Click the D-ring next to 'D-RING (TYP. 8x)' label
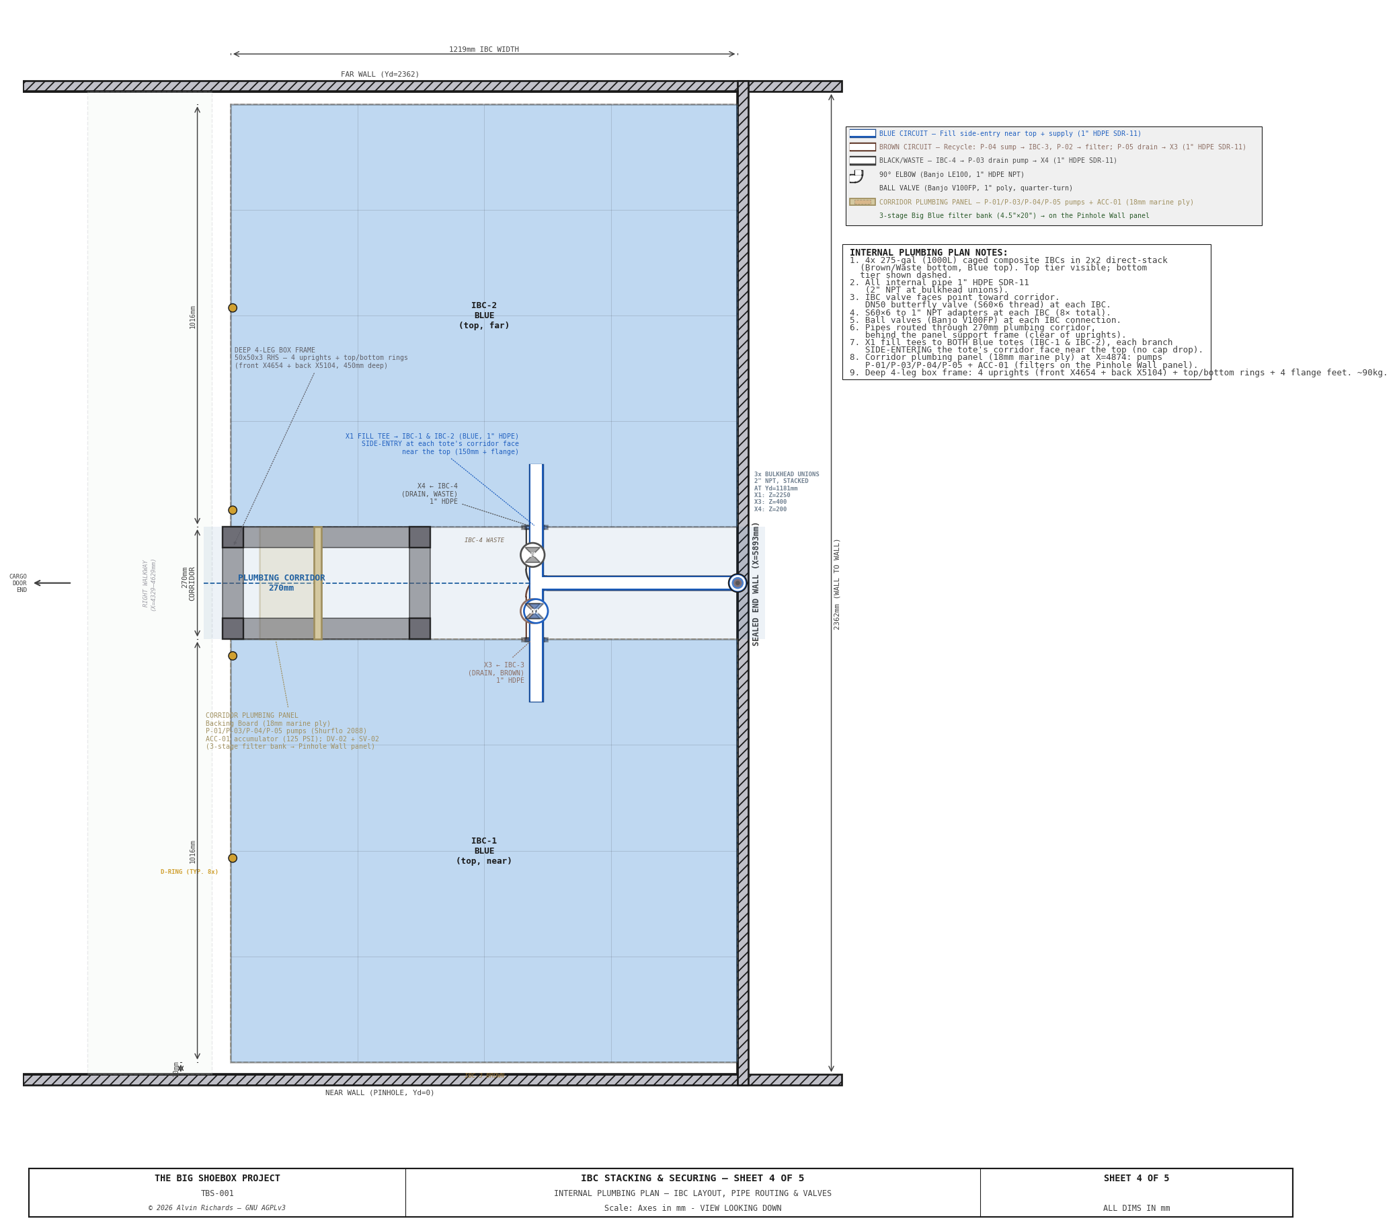 (x=233, y=858)
